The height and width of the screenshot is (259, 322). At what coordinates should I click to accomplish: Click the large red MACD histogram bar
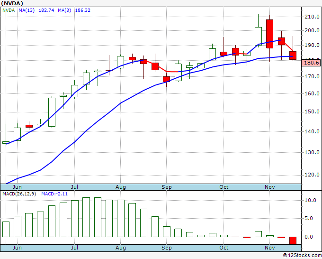(x=293, y=240)
